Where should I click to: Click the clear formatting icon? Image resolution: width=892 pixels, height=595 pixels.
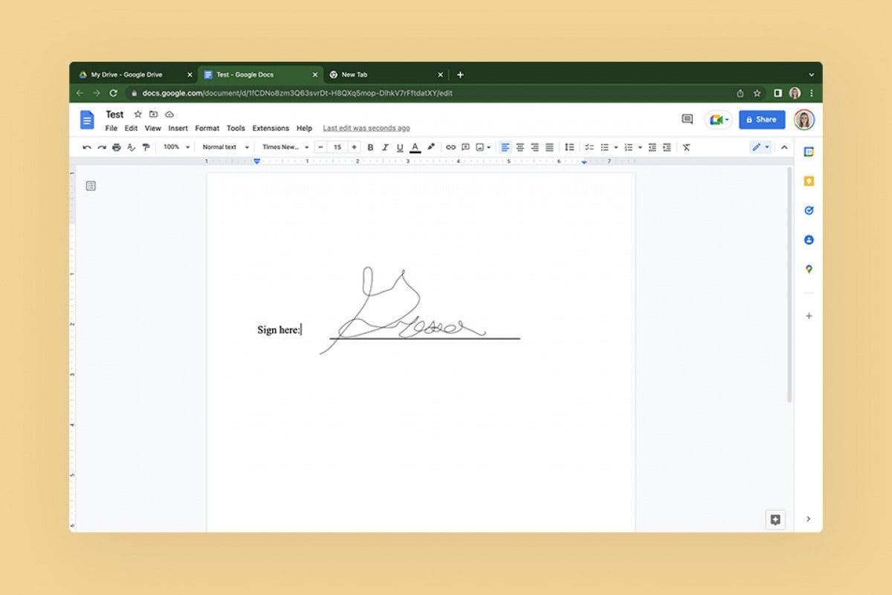(x=686, y=147)
